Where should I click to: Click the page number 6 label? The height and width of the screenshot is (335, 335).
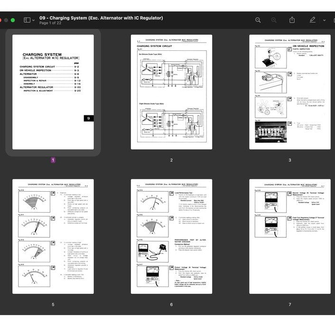click(171, 305)
